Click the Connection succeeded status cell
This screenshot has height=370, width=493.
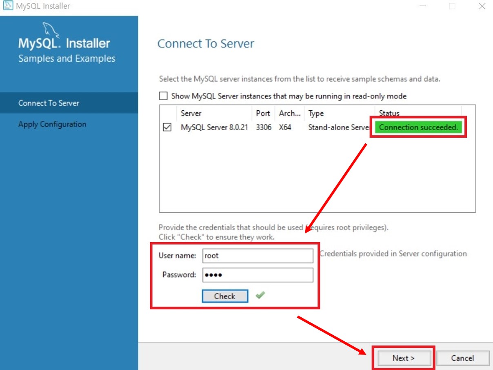click(418, 127)
